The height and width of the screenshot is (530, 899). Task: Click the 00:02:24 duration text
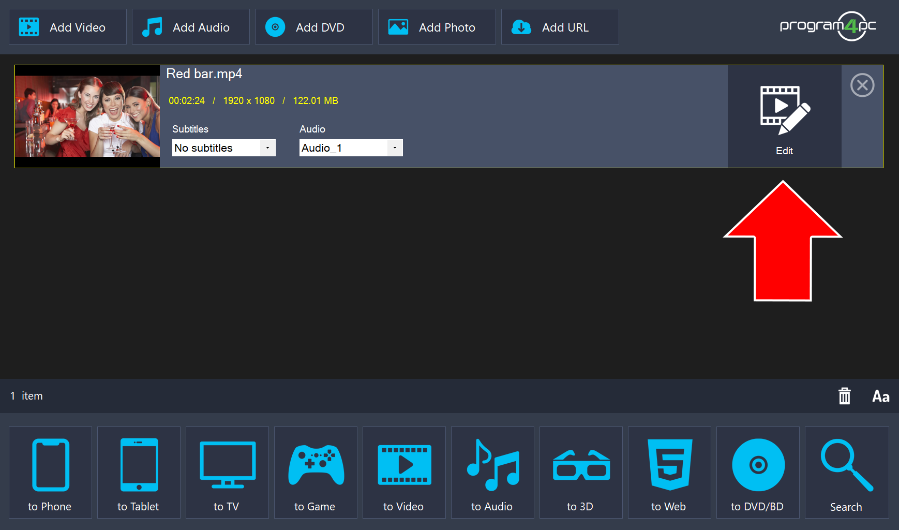click(187, 101)
